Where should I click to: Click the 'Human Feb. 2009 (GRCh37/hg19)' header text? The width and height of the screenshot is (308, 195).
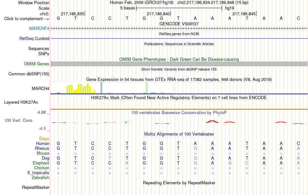click(142, 3)
